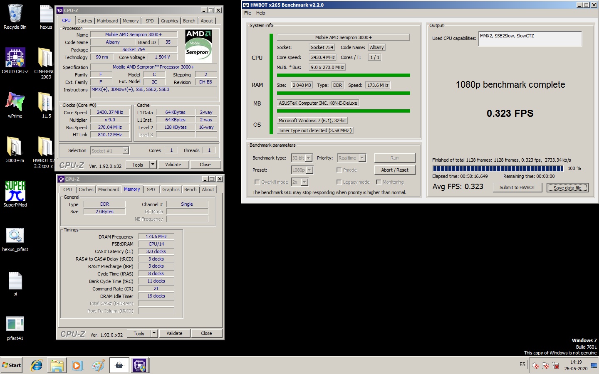Open the hexus_pifast desktop icon
This screenshot has width=599, height=374.
(15, 239)
